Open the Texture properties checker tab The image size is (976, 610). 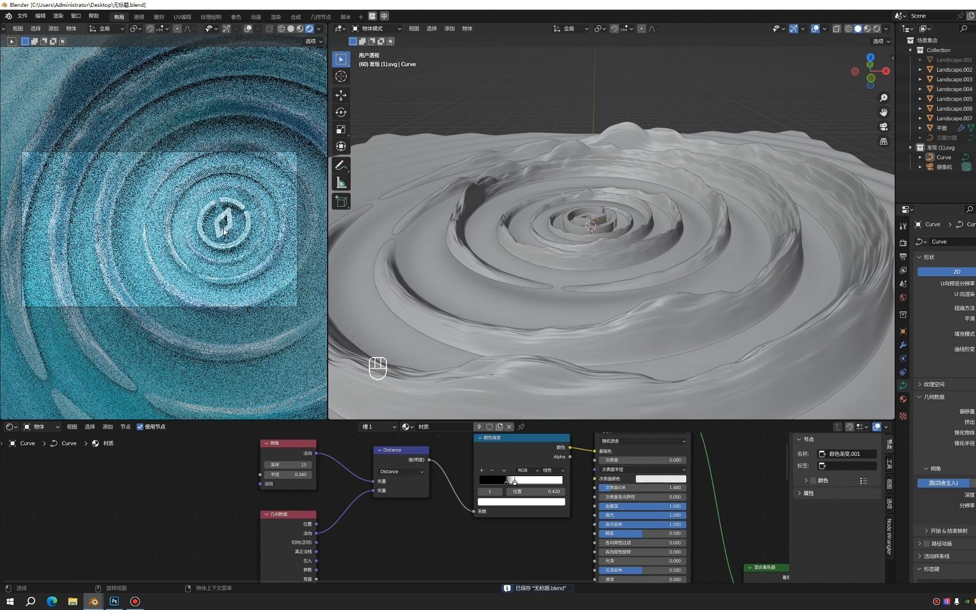coord(903,416)
